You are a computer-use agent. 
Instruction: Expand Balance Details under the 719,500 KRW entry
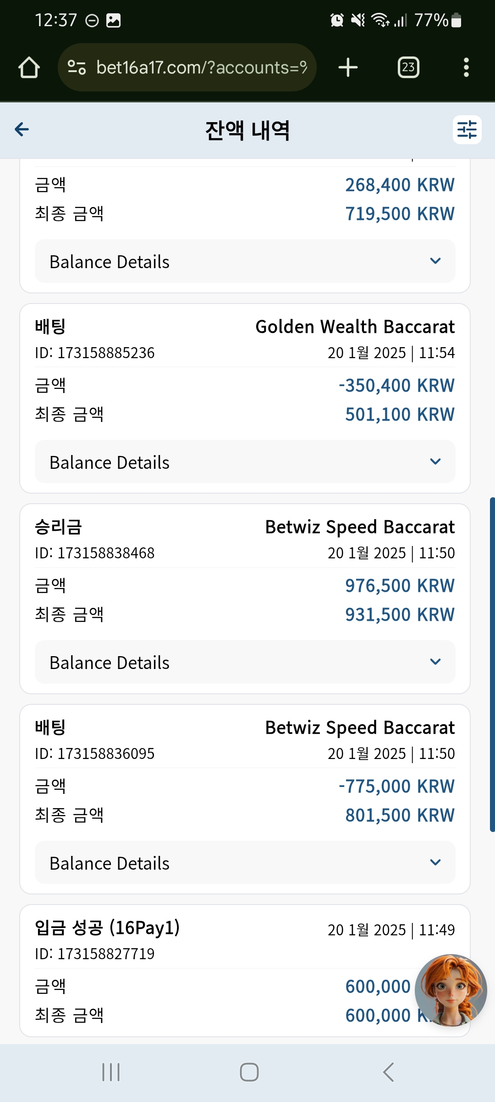tap(245, 261)
